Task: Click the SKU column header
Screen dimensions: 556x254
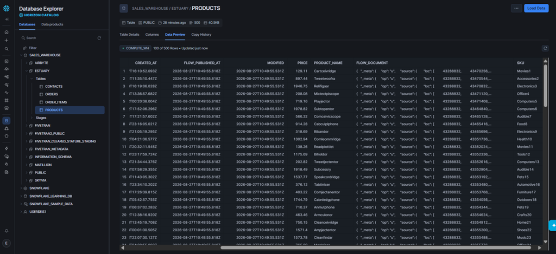Action: click(520, 63)
